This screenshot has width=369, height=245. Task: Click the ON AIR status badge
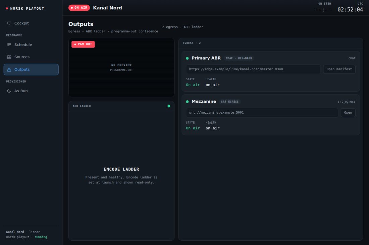[x=79, y=8]
